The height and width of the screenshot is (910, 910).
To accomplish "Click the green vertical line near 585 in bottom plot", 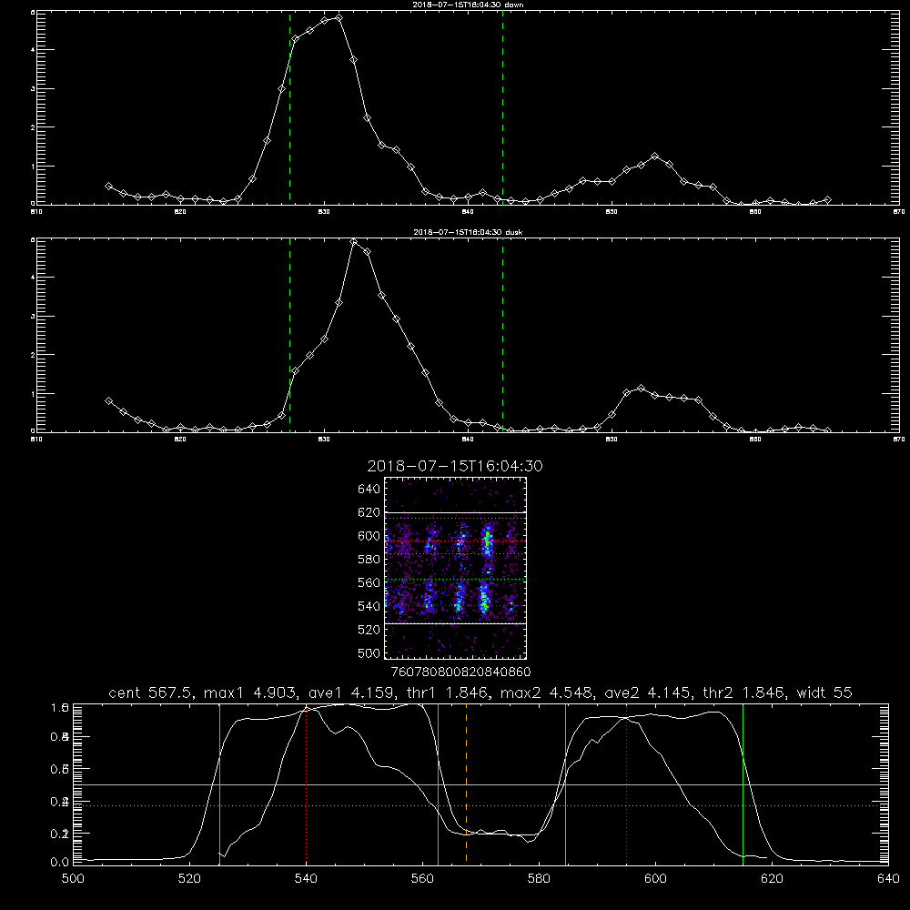I will click(566, 784).
